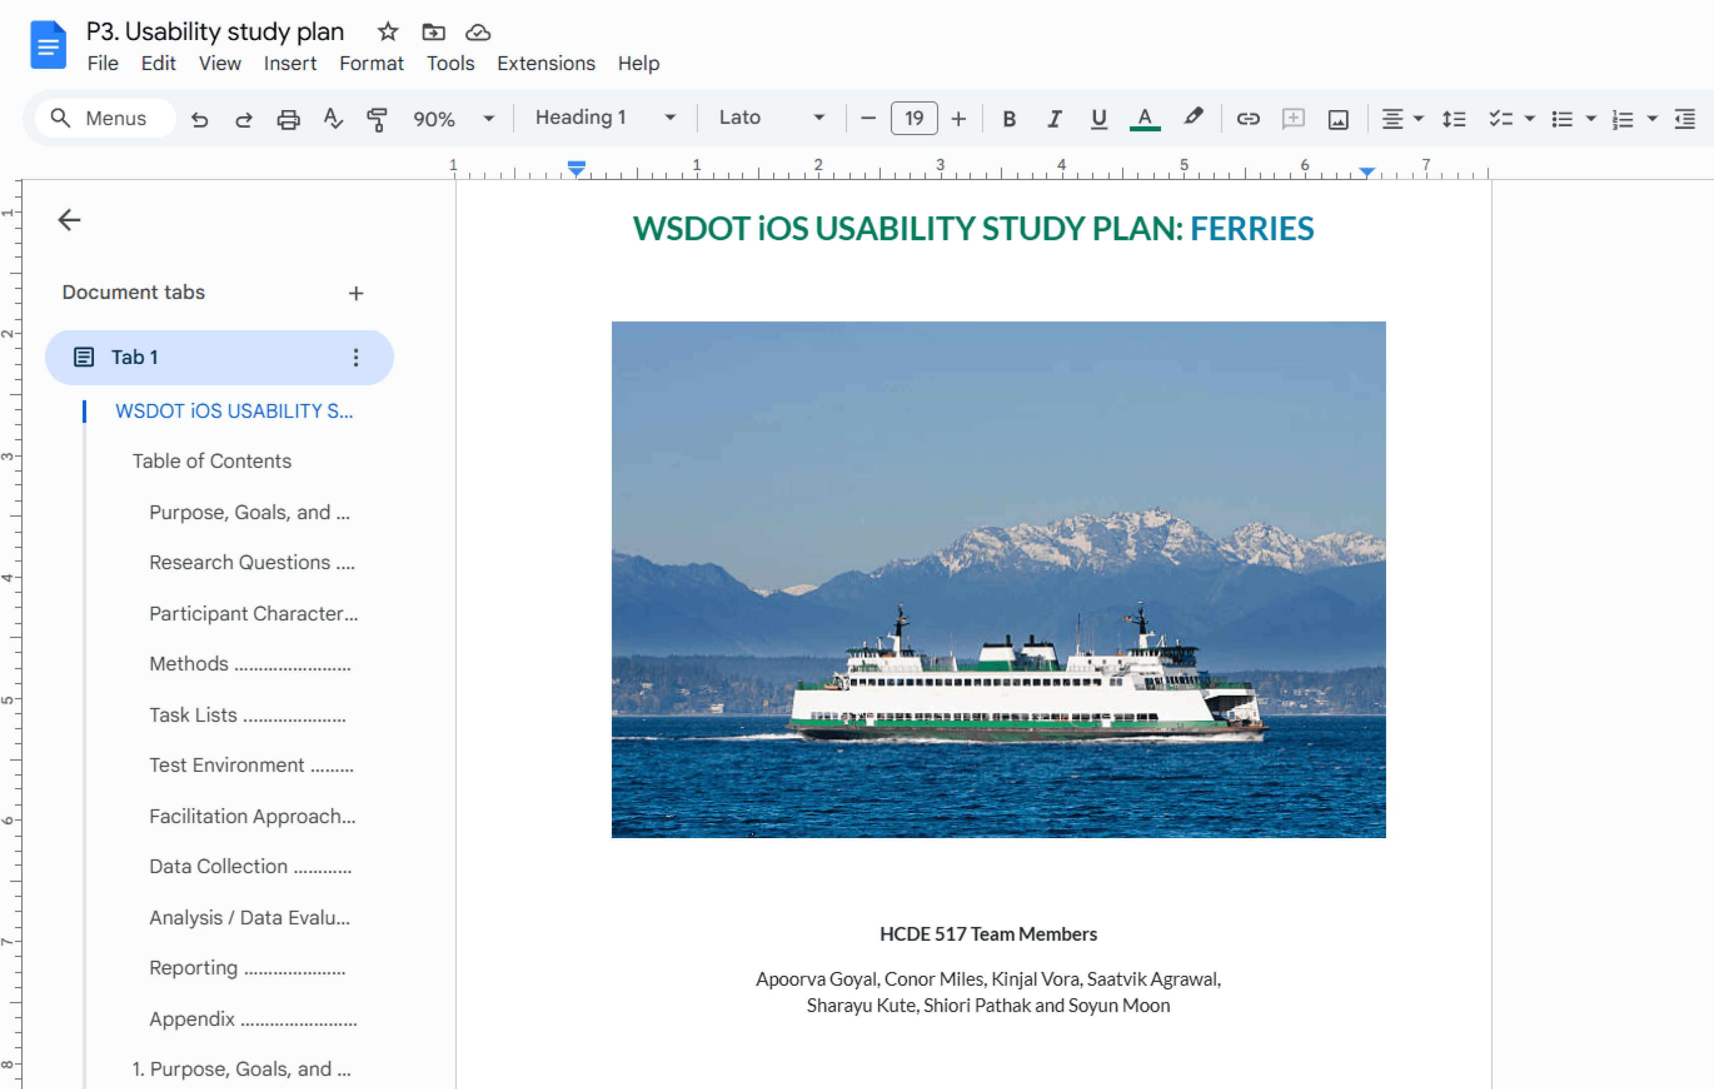Open the View menu
1714x1089 pixels.
coord(219,64)
